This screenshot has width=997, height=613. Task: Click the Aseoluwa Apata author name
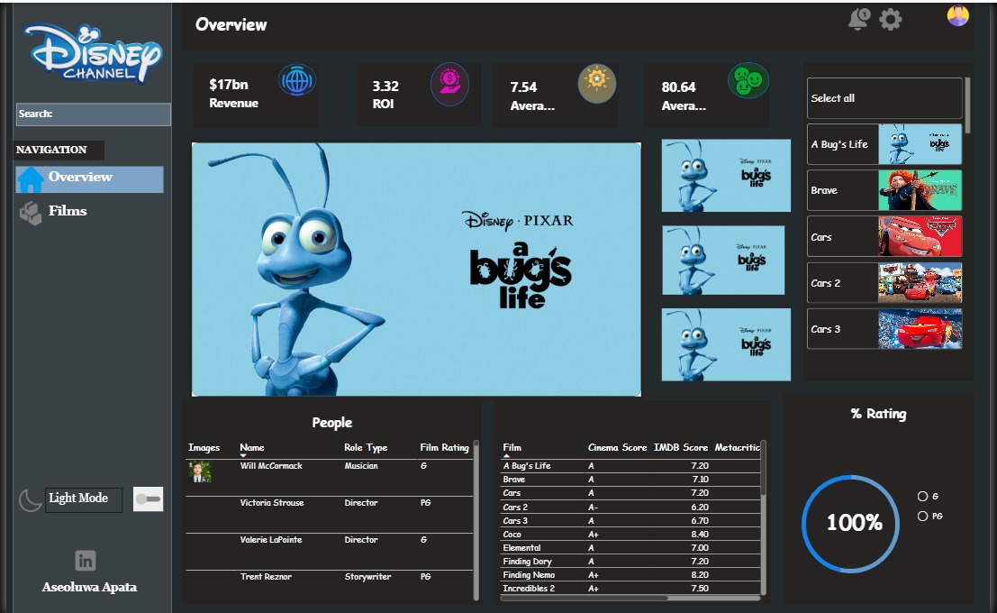click(x=89, y=588)
